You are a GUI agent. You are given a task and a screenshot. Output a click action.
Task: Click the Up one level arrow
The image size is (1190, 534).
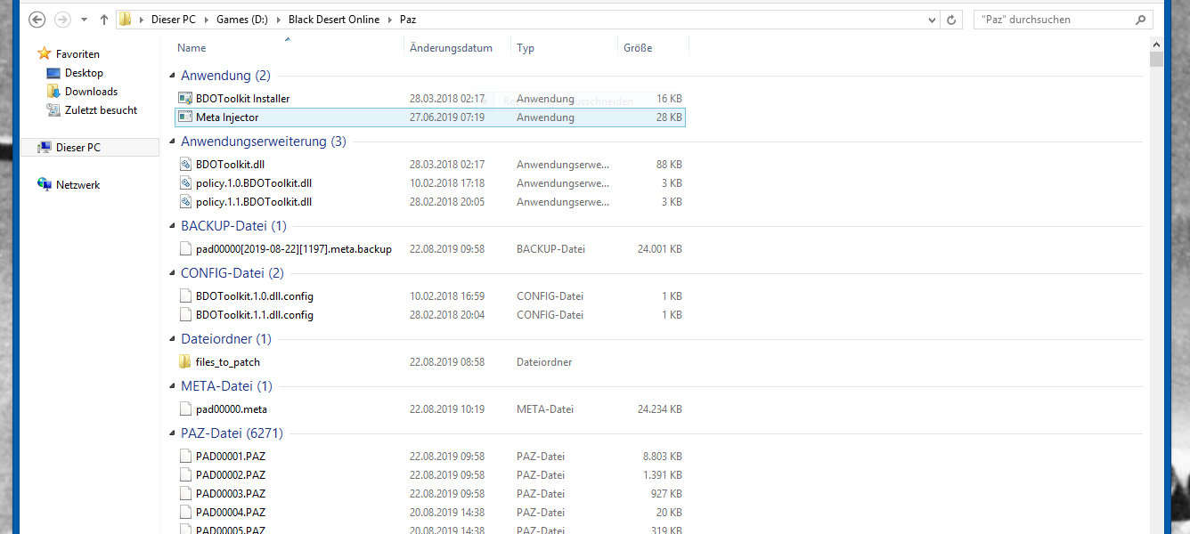coord(103,20)
